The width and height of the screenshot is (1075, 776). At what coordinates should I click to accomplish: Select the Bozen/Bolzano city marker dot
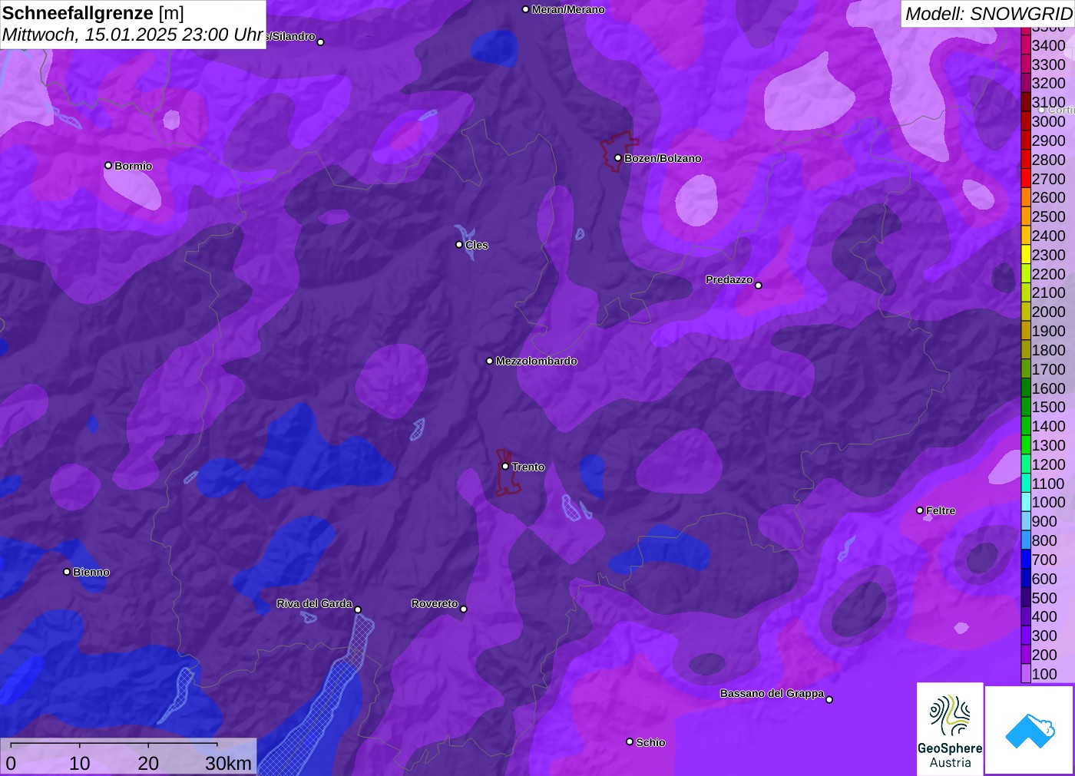point(618,158)
